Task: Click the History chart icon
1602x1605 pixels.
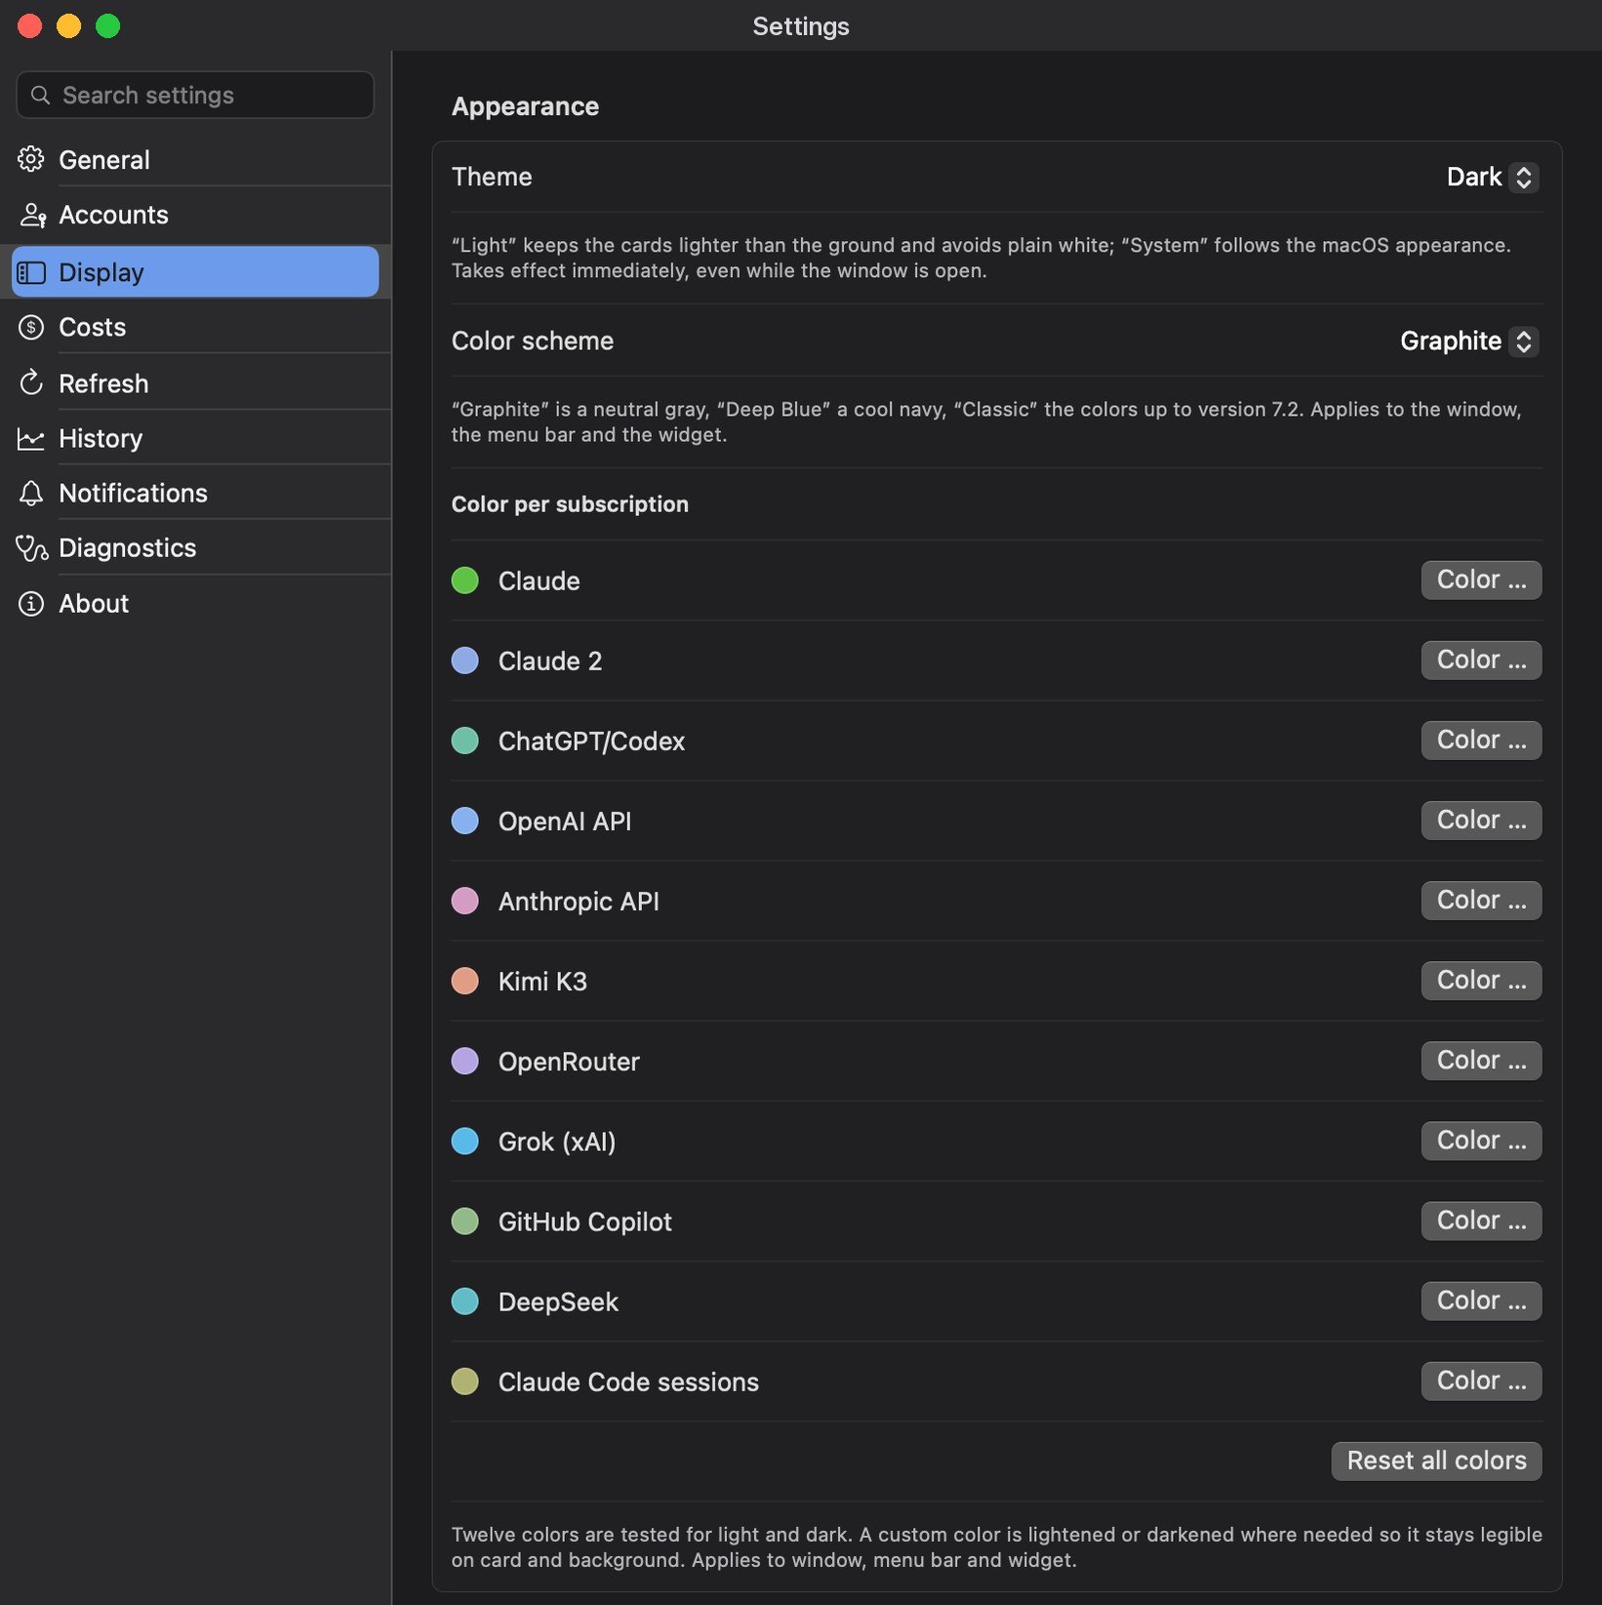Action: 31,439
